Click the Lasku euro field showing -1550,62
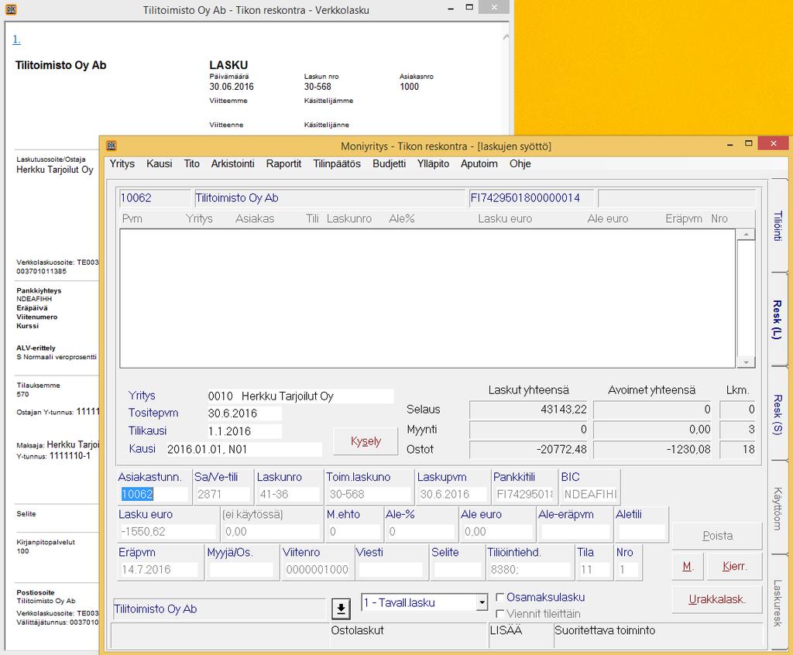Image resolution: width=793 pixels, height=655 pixels. pos(167,532)
